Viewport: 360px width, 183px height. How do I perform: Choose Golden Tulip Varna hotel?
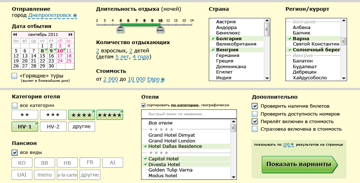(x=170, y=170)
